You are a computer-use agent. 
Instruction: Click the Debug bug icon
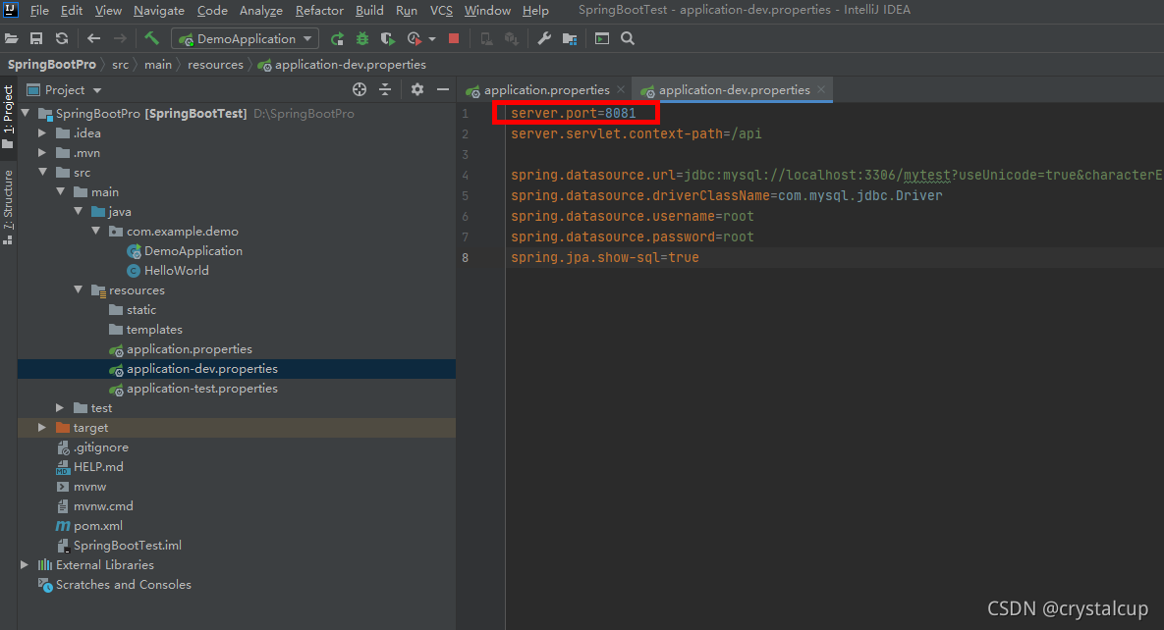pos(362,38)
